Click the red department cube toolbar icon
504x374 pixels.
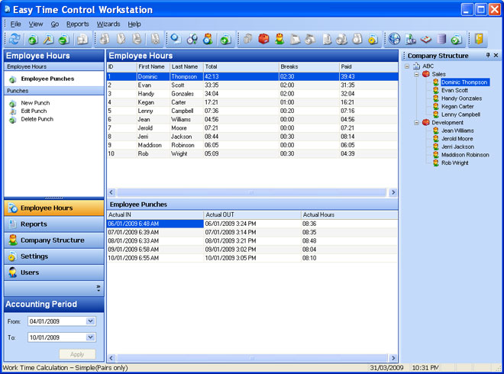[263, 39]
